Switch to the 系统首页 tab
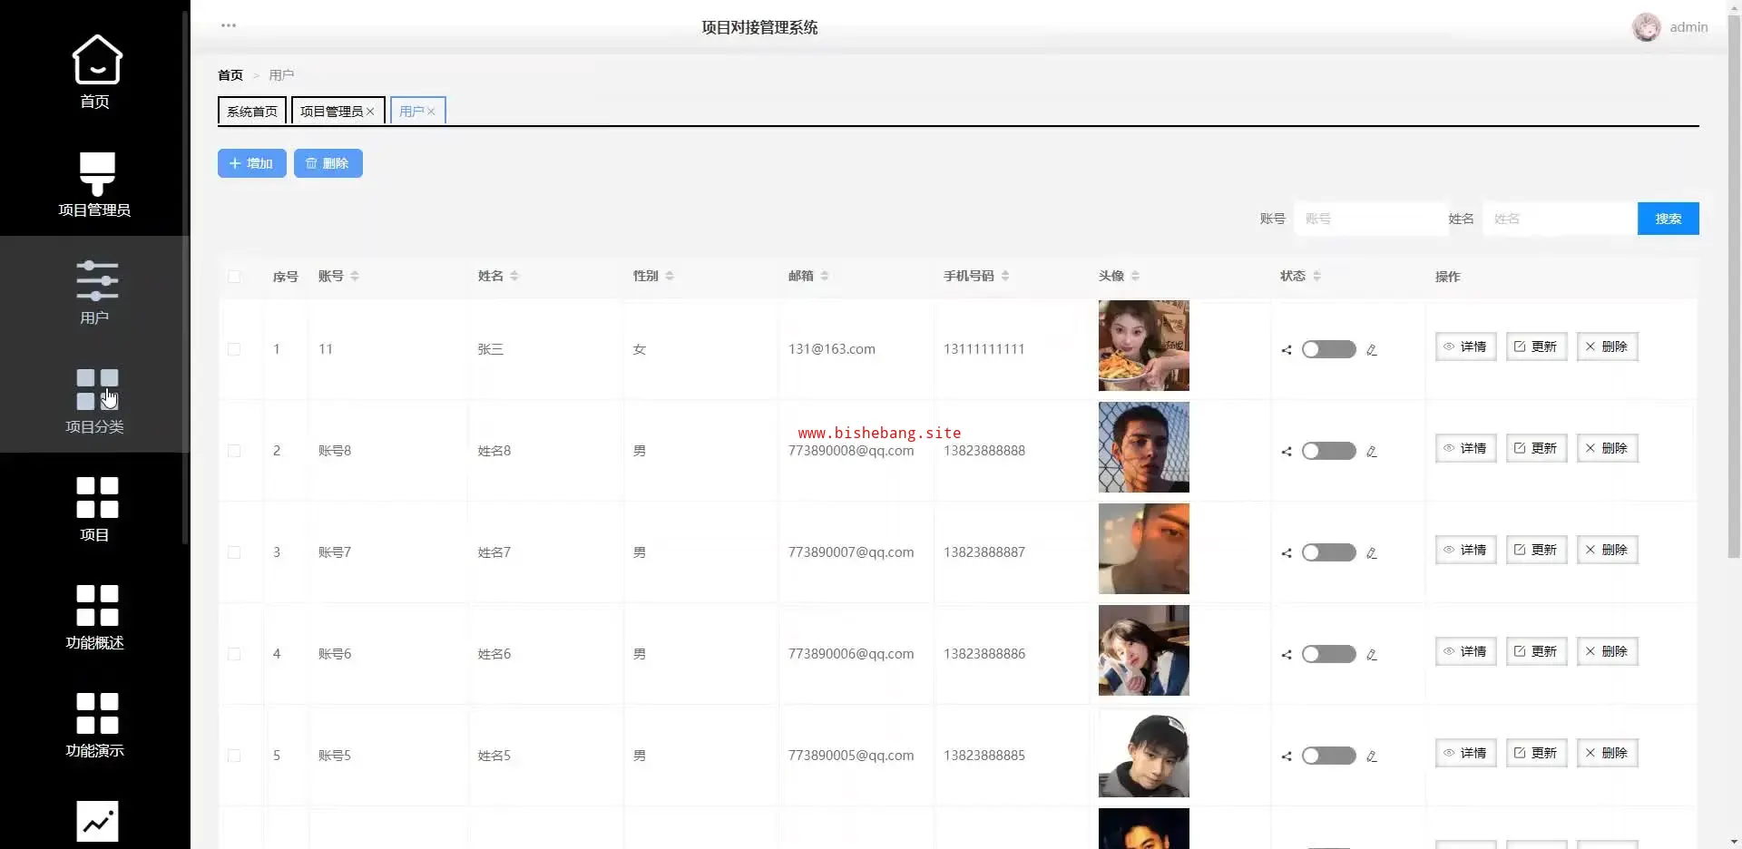 [252, 112]
